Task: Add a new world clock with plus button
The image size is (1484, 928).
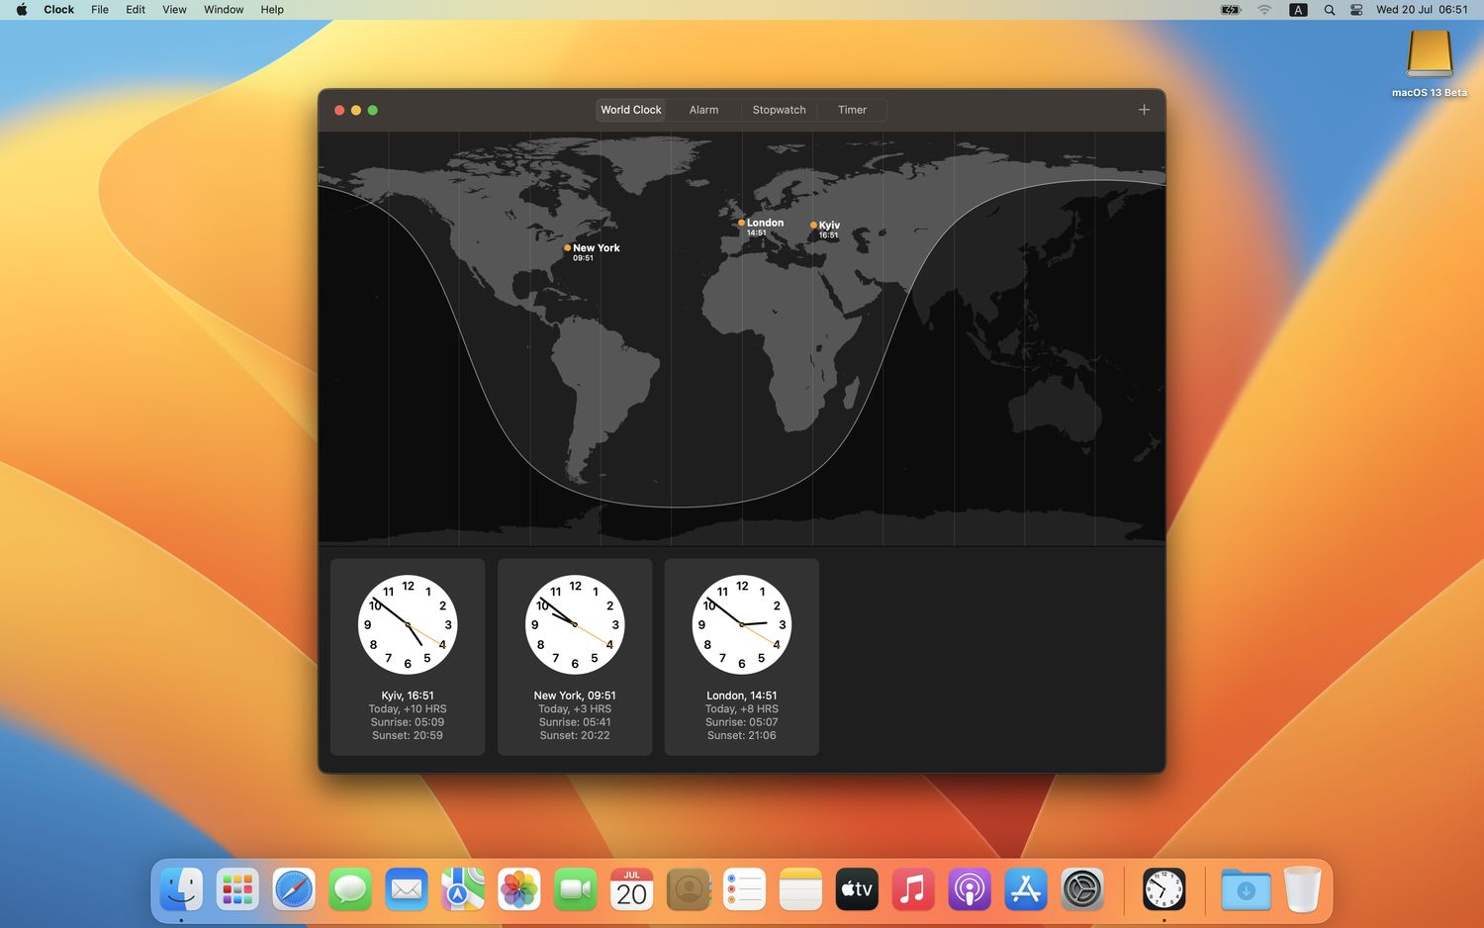Action: click(x=1144, y=110)
